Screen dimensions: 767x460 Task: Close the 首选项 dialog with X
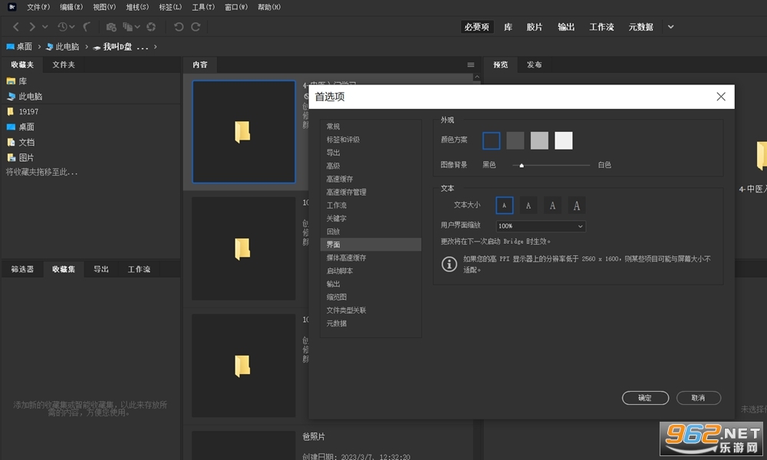(x=721, y=97)
